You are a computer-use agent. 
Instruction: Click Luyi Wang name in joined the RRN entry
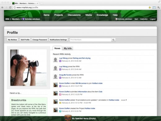click(x=63, y=66)
